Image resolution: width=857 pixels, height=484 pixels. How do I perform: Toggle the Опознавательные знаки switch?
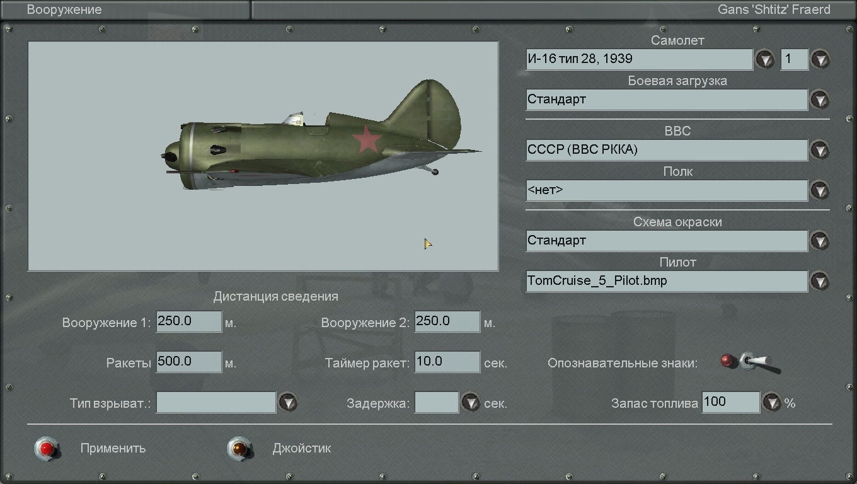pyautogui.click(x=750, y=362)
